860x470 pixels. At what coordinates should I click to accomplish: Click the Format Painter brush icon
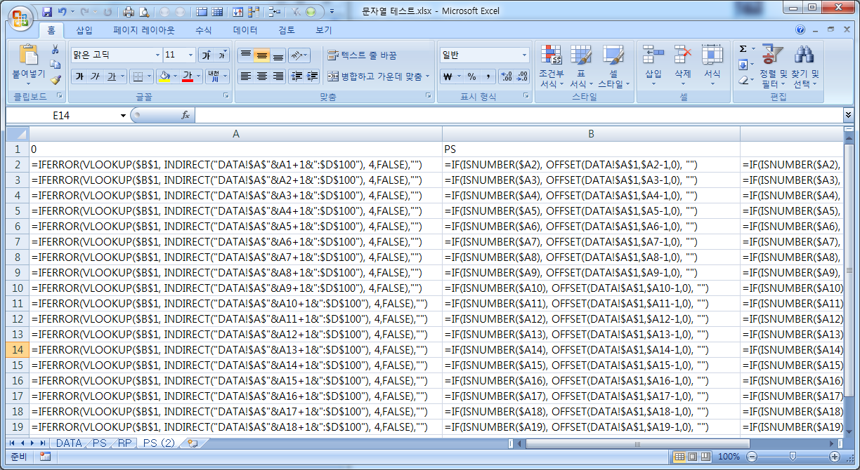point(56,80)
